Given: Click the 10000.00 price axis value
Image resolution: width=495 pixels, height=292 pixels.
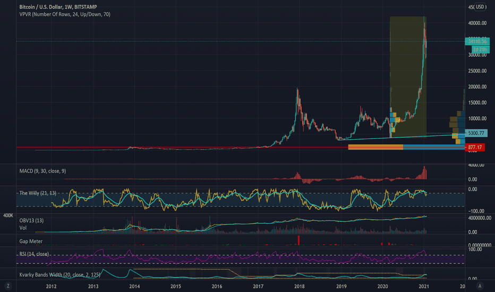Looking at the screenshot, I should tap(477, 118).
